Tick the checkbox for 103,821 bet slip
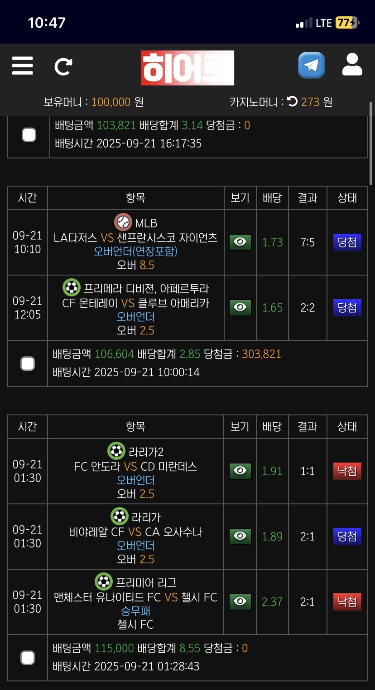 [29, 135]
